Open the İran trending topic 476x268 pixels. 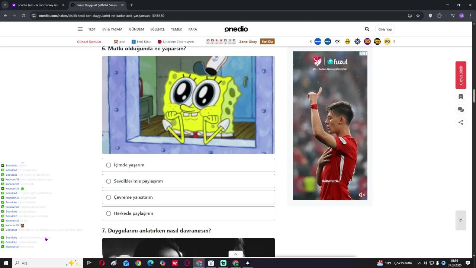[120, 42]
